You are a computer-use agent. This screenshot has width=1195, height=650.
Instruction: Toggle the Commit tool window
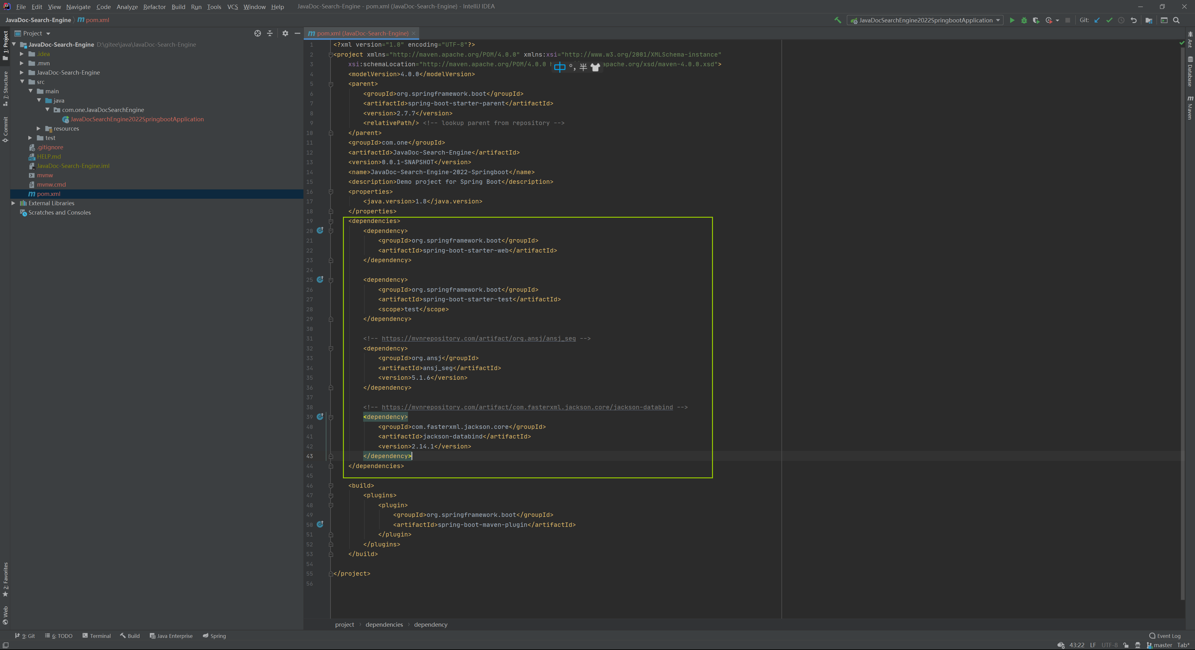pyautogui.click(x=5, y=129)
